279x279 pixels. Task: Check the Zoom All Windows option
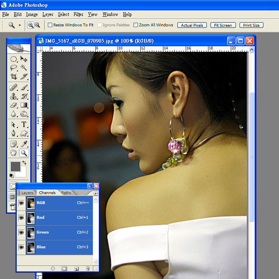(136, 25)
